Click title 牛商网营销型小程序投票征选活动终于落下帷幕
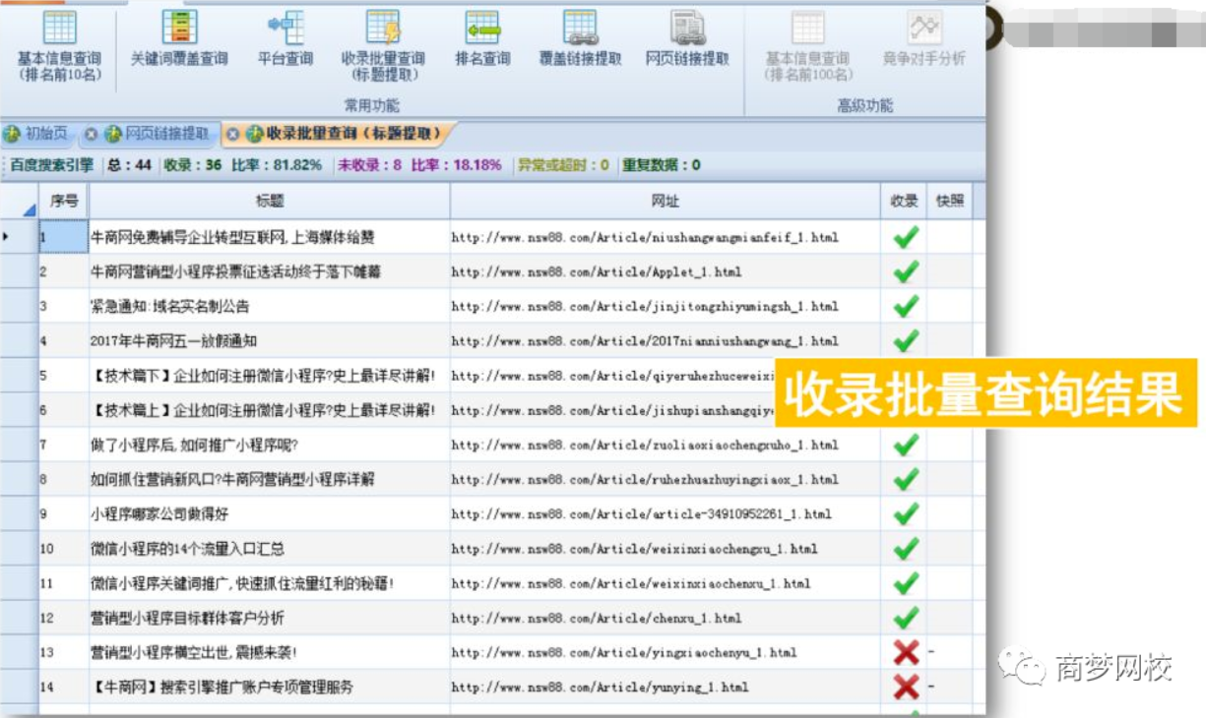 236,272
